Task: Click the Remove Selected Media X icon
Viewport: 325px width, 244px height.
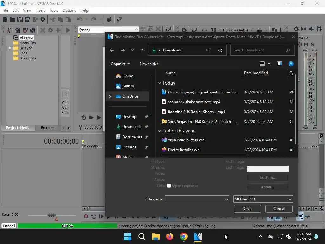Action: 43,30
